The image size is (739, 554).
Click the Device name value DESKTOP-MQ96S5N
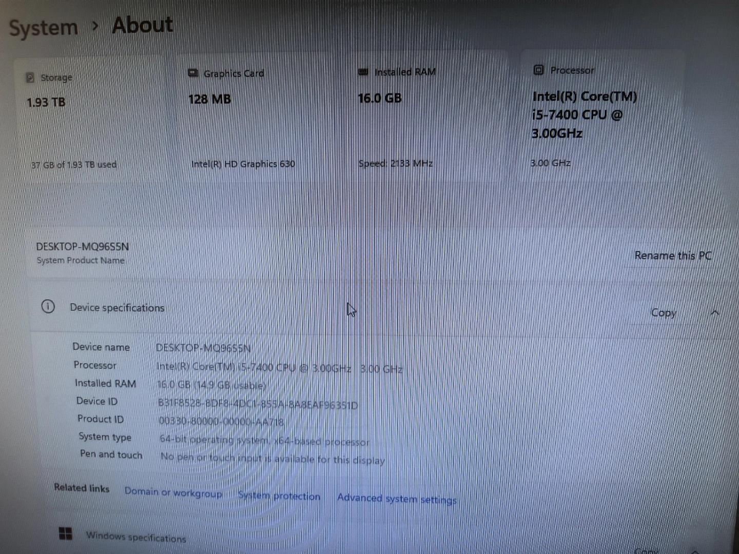coord(203,348)
